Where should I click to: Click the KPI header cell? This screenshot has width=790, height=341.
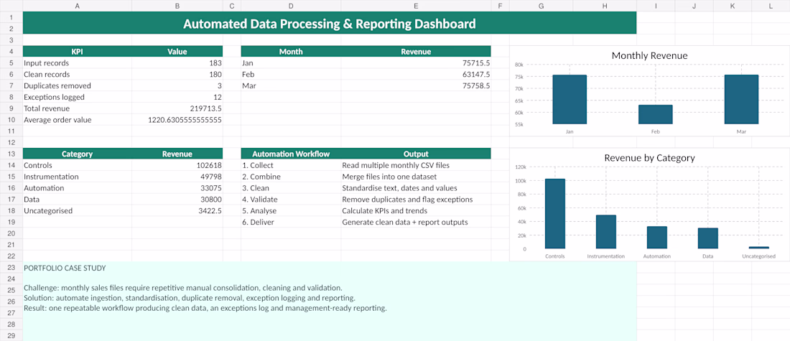77,52
